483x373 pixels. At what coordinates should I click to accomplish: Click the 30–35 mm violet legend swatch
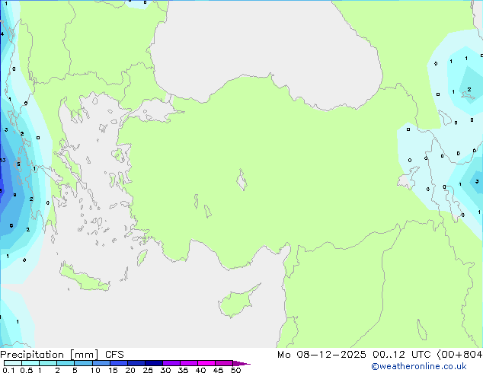[x=171, y=363]
